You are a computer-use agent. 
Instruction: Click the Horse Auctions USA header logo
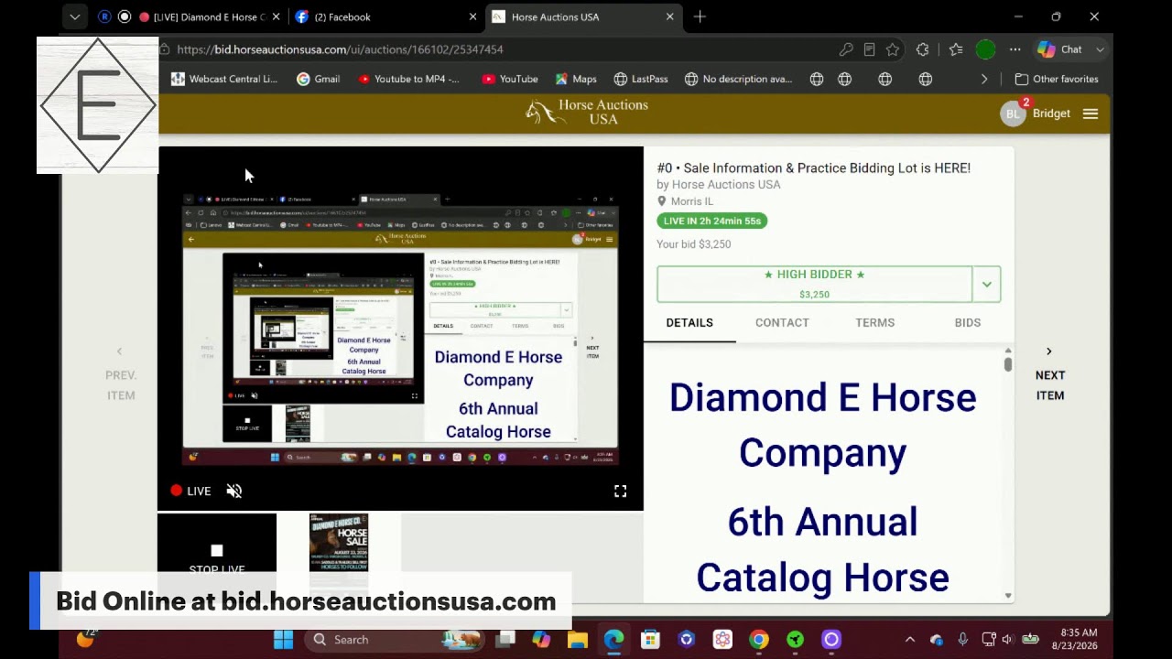pyautogui.click(x=587, y=113)
